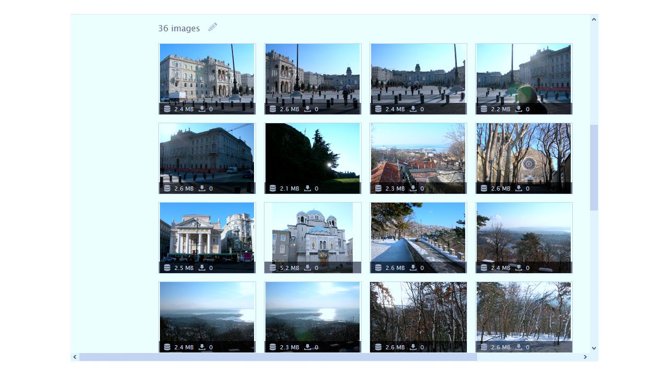Open the thumbnail with green-hatted person
Viewport: 669px width, 376px height.
point(524,79)
